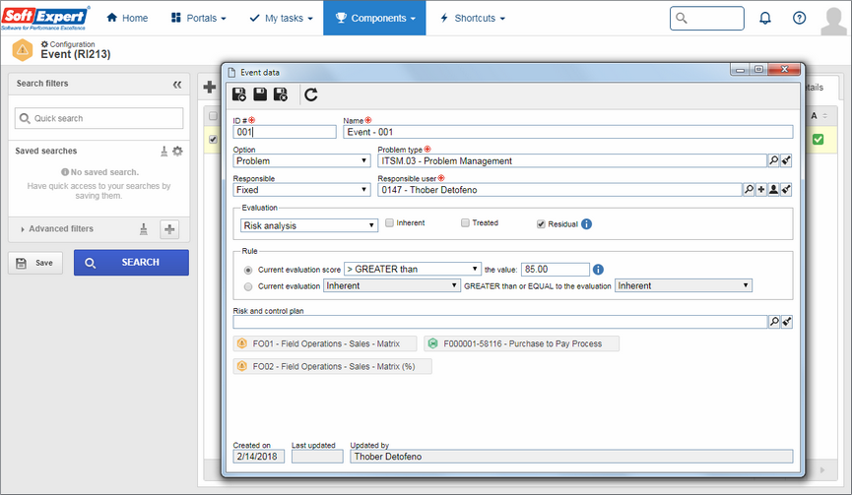Open Problem type search magnifier icon

coord(773,160)
